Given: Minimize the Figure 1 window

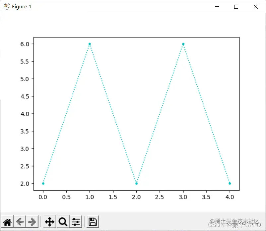Looking at the screenshot, I should pyautogui.click(x=217, y=6).
